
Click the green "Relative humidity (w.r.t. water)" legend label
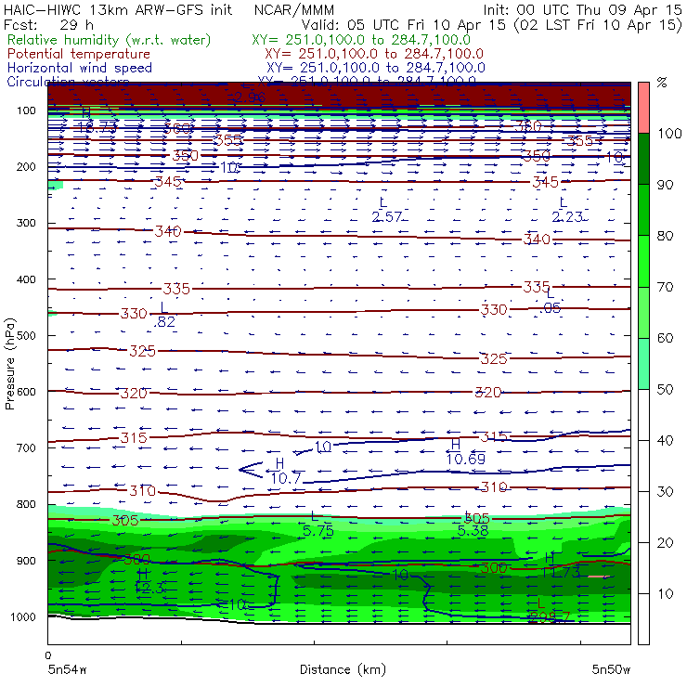(110, 40)
